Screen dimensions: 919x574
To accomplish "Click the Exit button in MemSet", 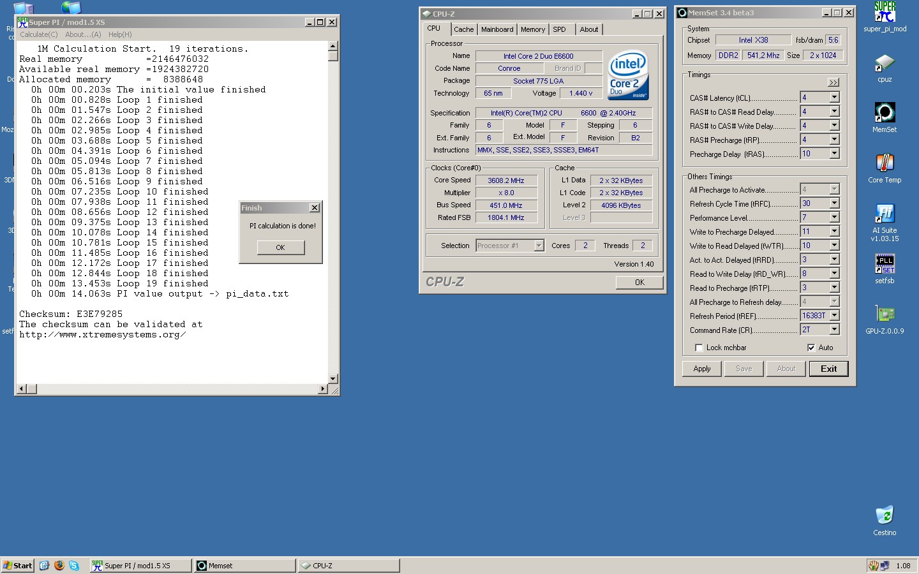I will (828, 369).
